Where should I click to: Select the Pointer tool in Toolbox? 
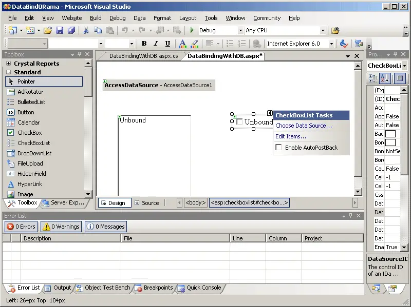coord(44,81)
